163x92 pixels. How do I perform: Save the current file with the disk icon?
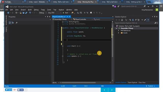(x=23, y=13)
